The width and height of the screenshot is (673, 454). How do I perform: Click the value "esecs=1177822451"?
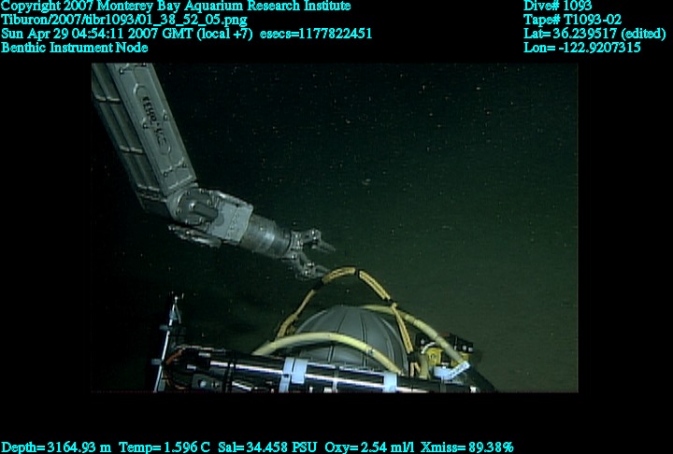coord(316,34)
